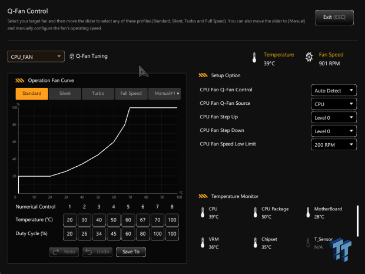The width and height of the screenshot is (365, 274).
Task: Click the Chipset thermometer icon
Action: click(x=255, y=243)
